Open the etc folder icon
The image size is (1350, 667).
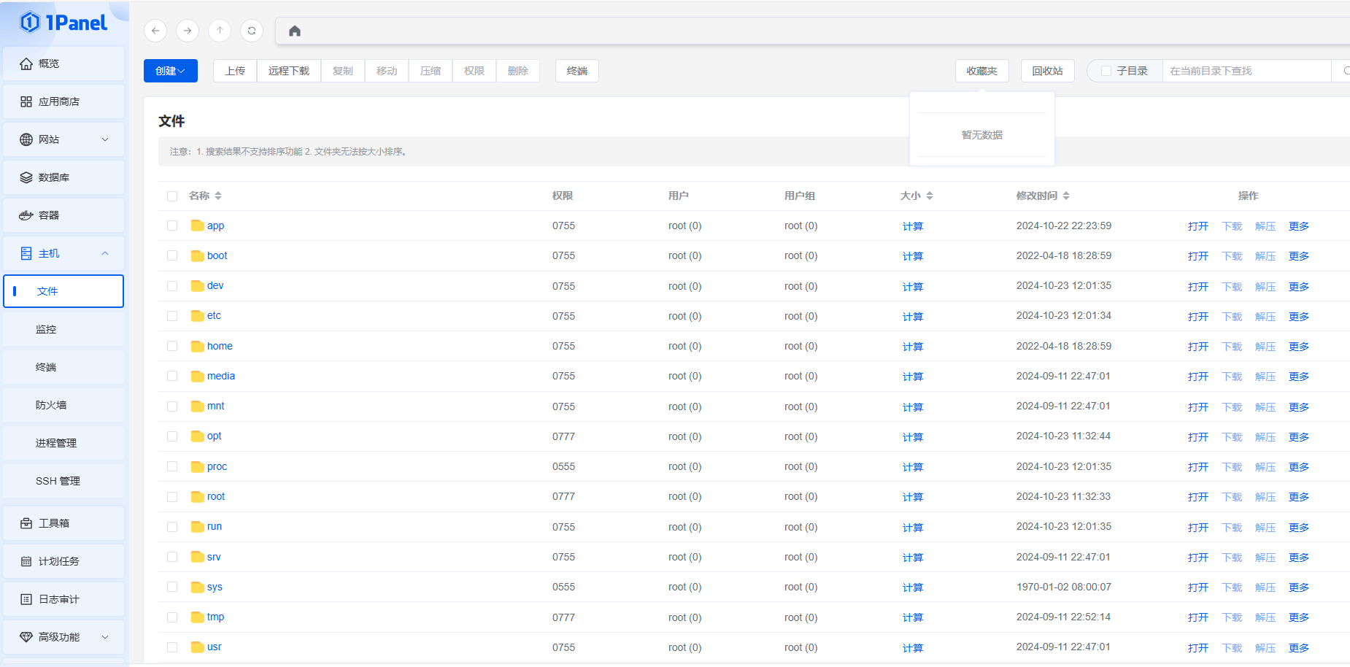click(x=197, y=316)
